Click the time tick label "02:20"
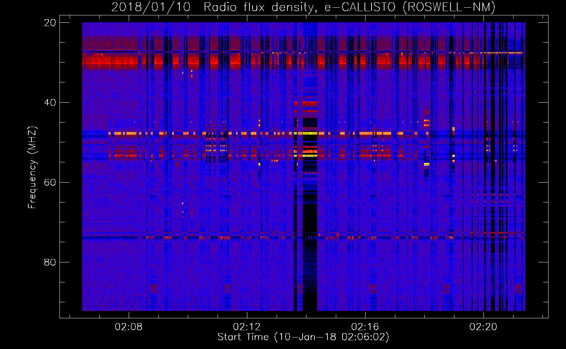 coord(483,327)
